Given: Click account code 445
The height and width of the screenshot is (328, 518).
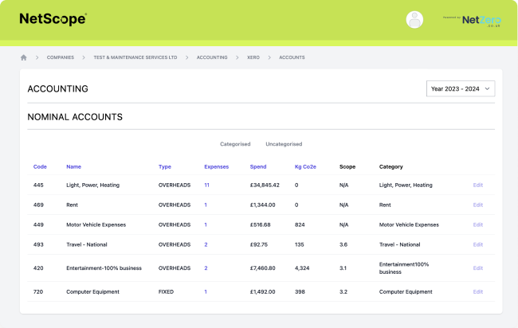Looking at the screenshot, I should point(38,185).
